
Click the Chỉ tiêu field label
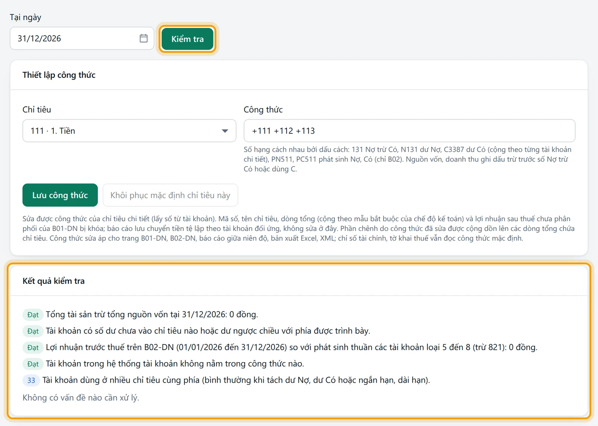pyautogui.click(x=37, y=109)
